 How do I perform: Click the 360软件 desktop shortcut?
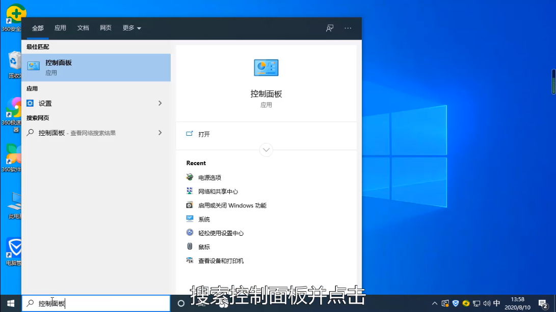click(12, 159)
